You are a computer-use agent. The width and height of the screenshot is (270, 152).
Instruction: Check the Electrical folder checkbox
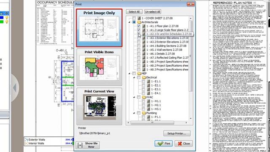click(x=139, y=77)
